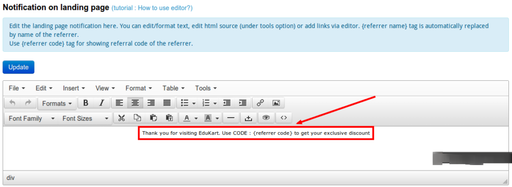Click the editor resize handle in status bar corner
Image resolution: width=512 pixels, height=187 pixels.
click(505, 182)
